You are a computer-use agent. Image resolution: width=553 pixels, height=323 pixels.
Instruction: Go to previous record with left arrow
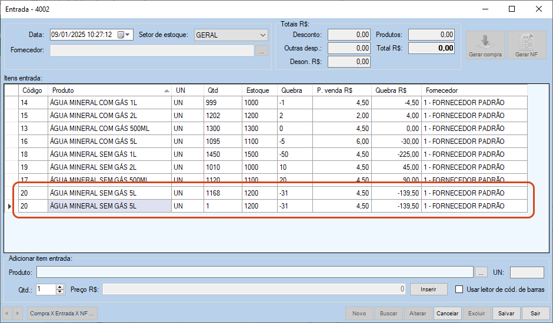point(8,314)
